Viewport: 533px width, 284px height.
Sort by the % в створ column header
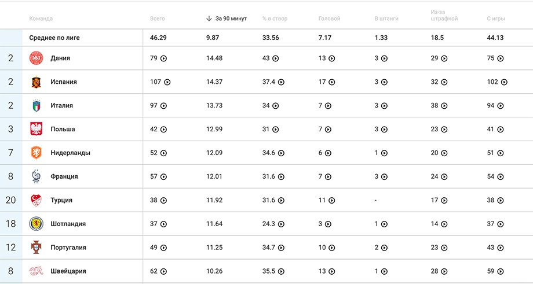275,19
